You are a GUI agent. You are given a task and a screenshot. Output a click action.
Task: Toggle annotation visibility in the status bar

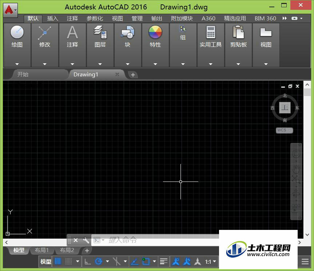[x=176, y=262]
